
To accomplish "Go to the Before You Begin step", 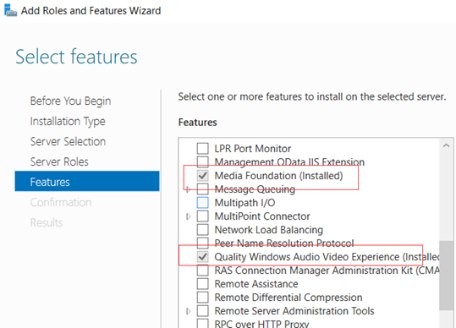I will tap(71, 101).
